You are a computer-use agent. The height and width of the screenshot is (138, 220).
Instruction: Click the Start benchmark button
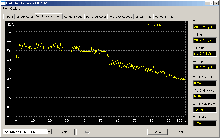tap(64, 132)
